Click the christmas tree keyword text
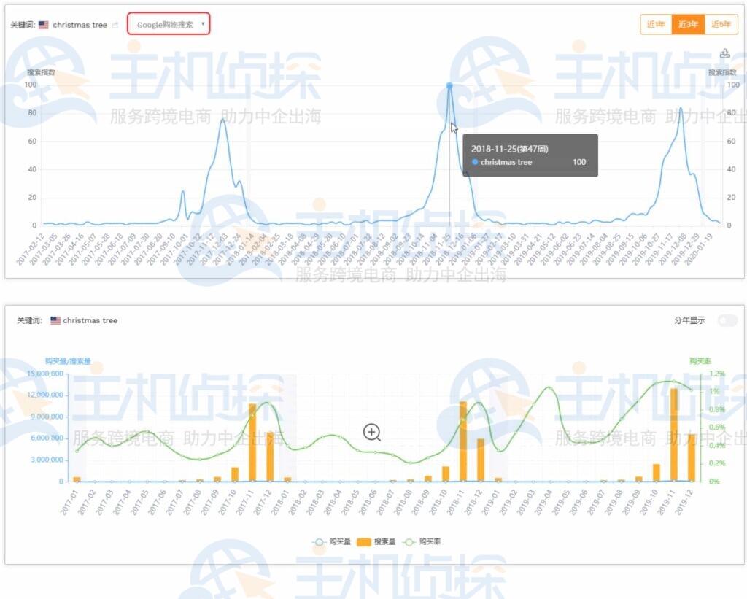The image size is (747, 599). click(80, 23)
